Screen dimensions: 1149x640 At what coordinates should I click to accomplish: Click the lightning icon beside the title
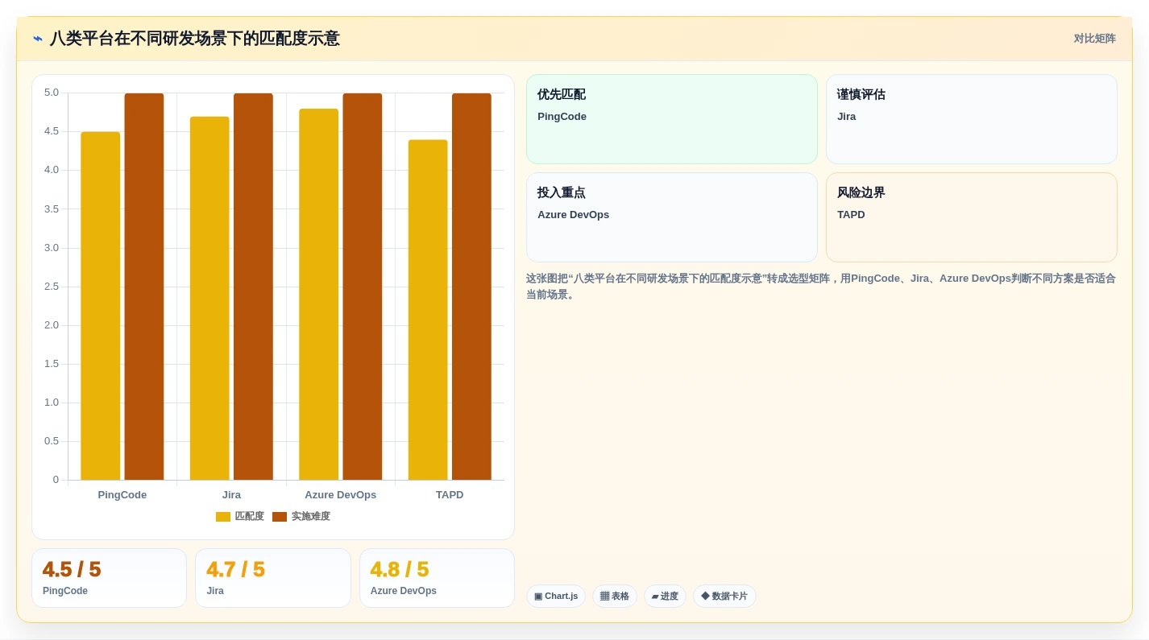click(x=38, y=39)
